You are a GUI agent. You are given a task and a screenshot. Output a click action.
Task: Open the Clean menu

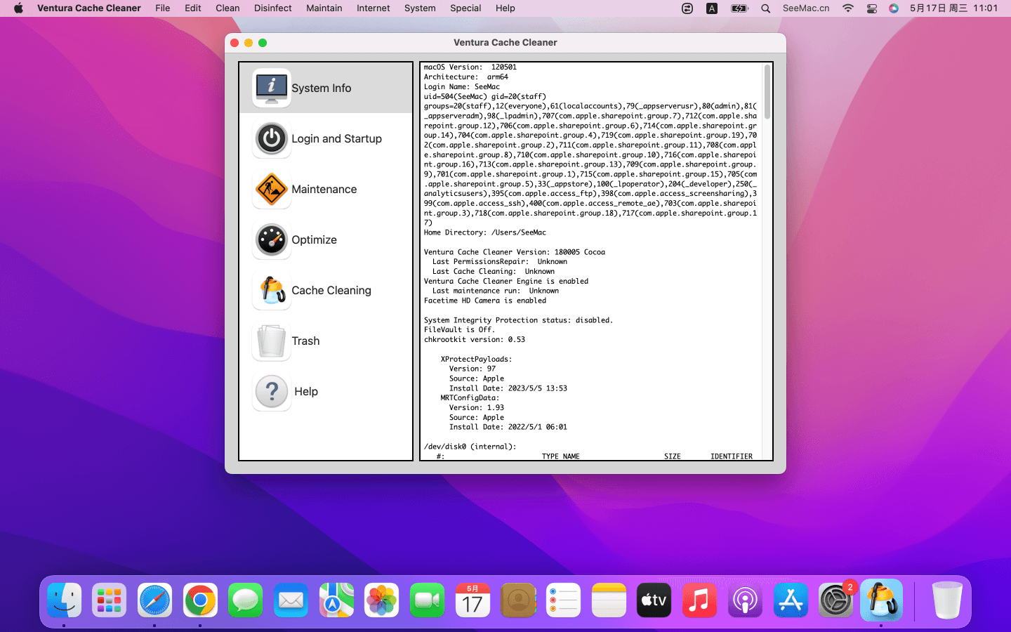tap(227, 8)
